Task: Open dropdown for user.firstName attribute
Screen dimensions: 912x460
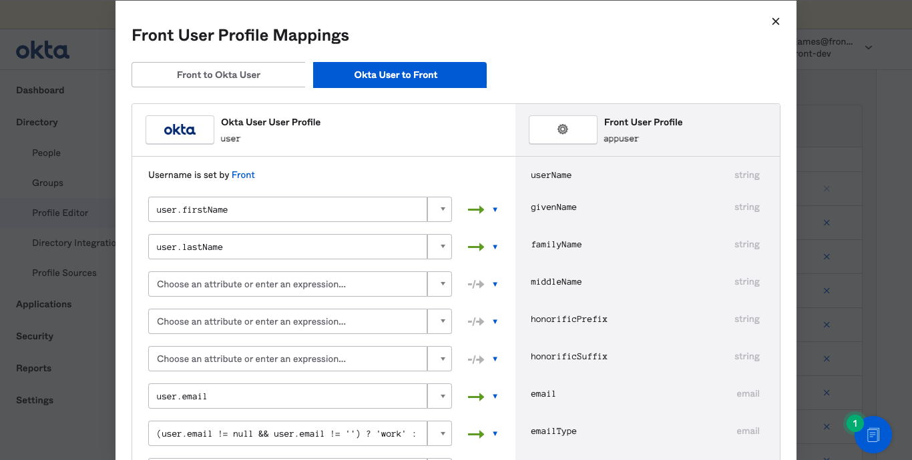Action: (x=440, y=209)
